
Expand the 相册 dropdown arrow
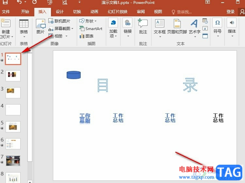[66, 36]
